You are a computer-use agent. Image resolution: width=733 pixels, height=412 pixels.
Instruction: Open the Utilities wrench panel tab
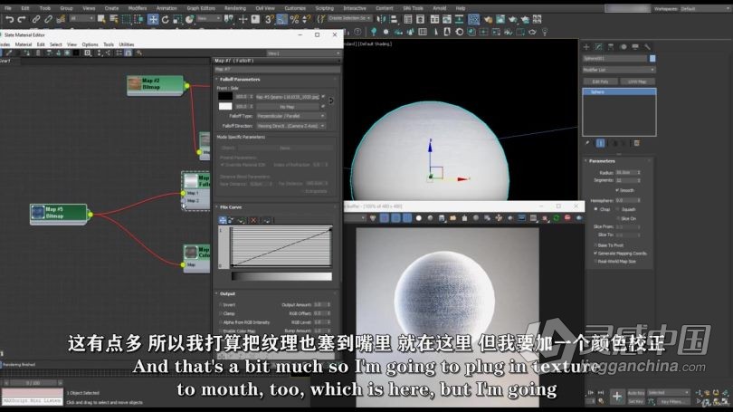click(x=647, y=47)
